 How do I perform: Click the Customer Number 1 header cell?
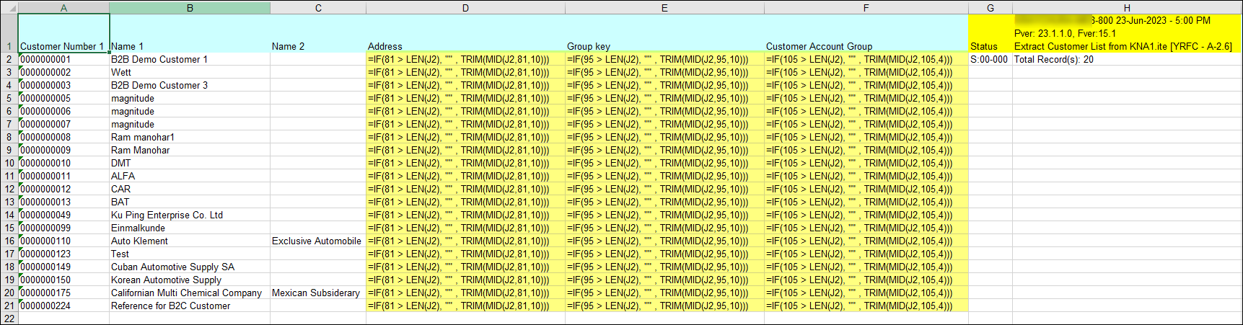63,33
